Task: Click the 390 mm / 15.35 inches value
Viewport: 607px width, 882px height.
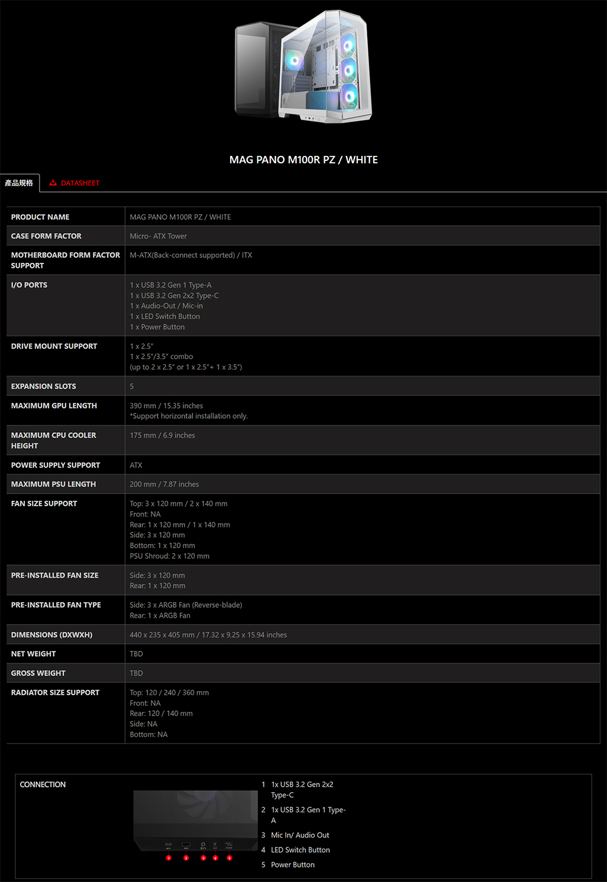Action: (x=166, y=405)
